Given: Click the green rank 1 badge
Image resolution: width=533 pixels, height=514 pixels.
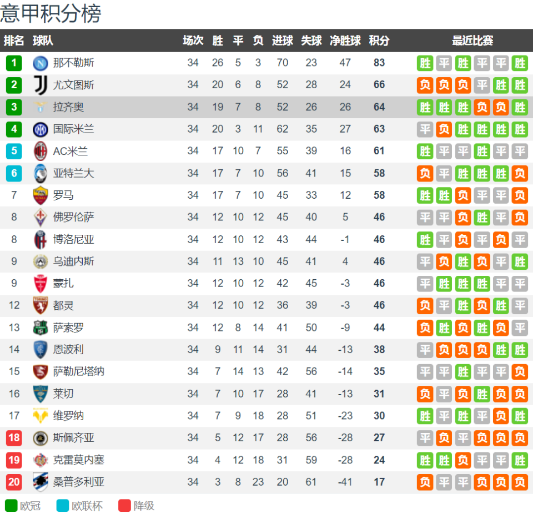Looking at the screenshot, I should click(14, 63).
